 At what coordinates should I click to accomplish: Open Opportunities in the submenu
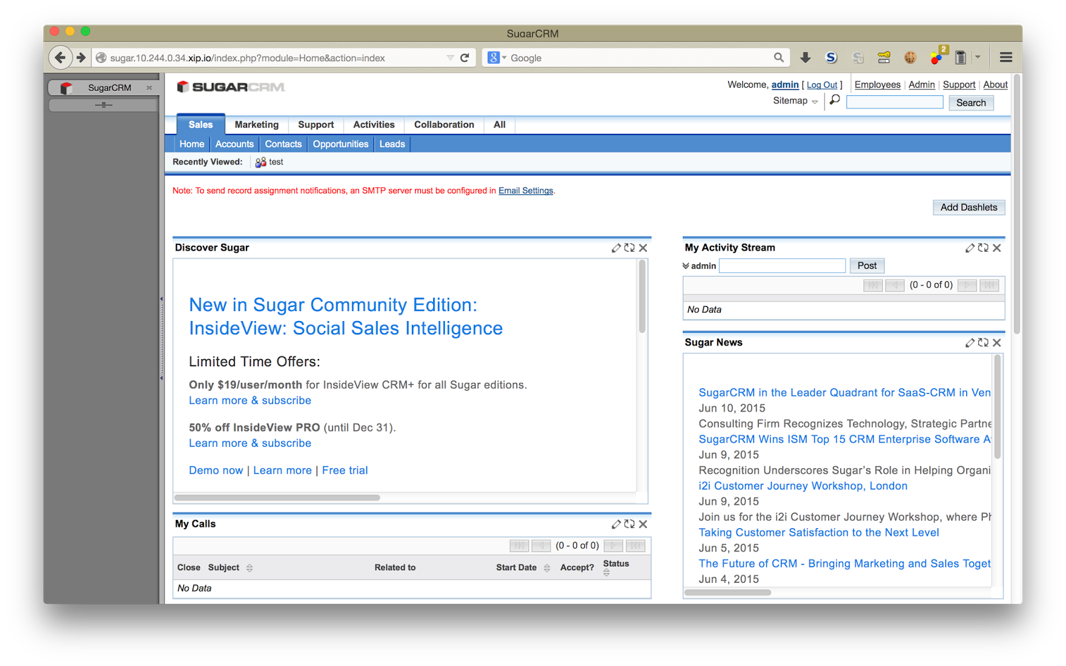pyautogui.click(x=340, y=144)
